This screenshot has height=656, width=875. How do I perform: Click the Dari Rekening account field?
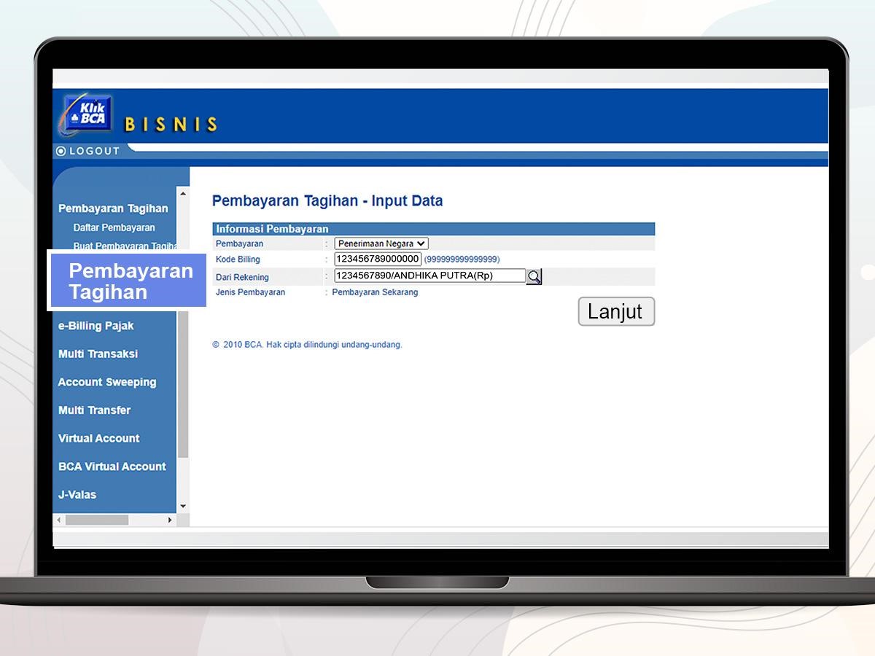click(x=429, y=276)
